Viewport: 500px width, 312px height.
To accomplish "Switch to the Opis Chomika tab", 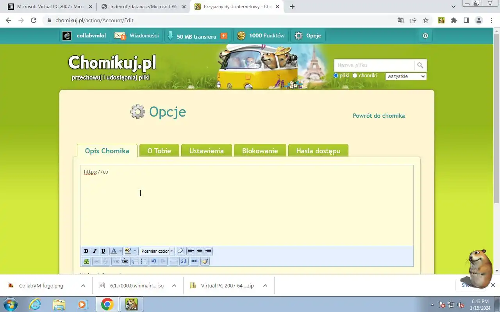I will pyautogui.click(x=107, y=151).
